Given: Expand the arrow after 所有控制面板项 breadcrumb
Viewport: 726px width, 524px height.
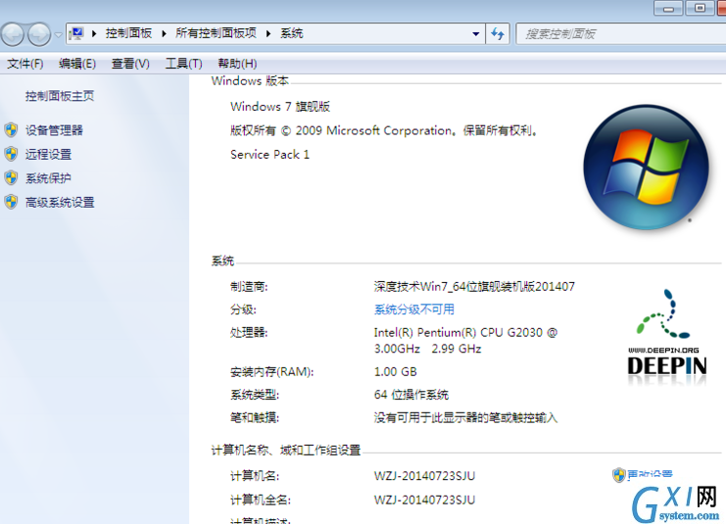Looking at the screenshot, I should [x=268, y=33].
